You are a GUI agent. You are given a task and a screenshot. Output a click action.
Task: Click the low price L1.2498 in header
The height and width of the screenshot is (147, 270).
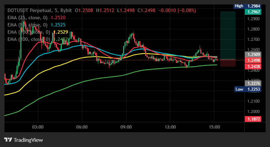[x=126, y=10]
